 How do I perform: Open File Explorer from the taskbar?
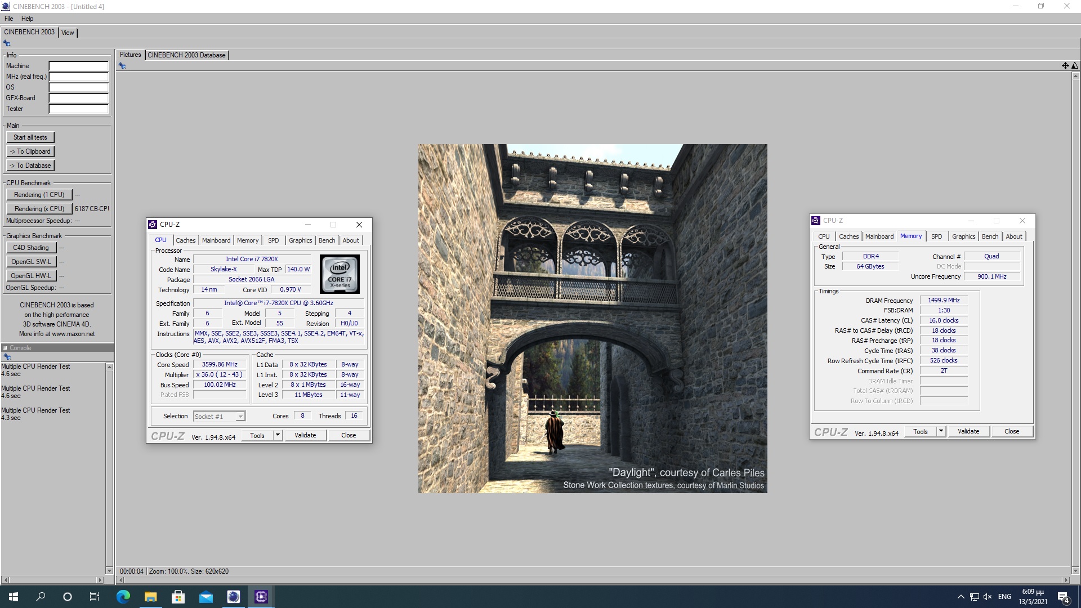click(150, 597)
